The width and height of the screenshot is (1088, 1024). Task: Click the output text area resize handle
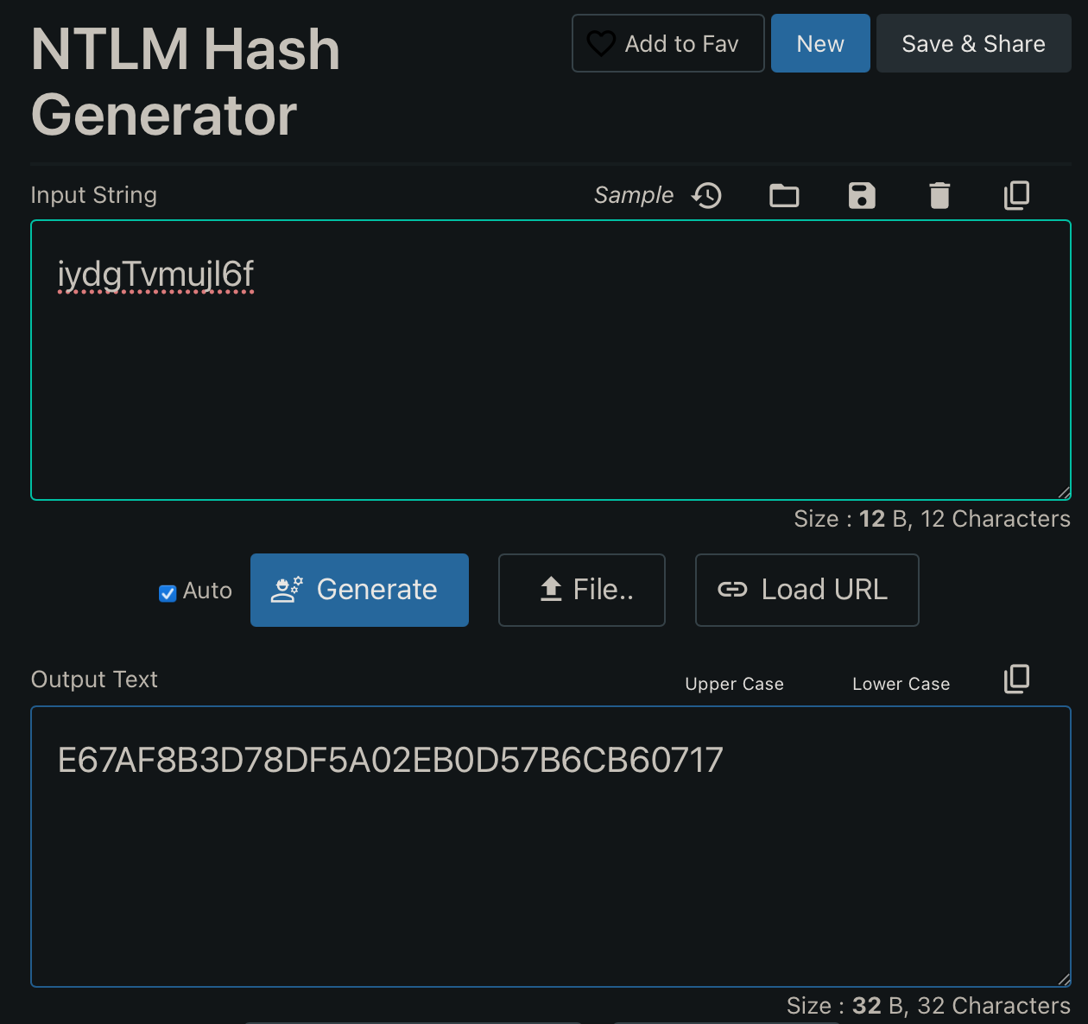[x=1064, y=979]
